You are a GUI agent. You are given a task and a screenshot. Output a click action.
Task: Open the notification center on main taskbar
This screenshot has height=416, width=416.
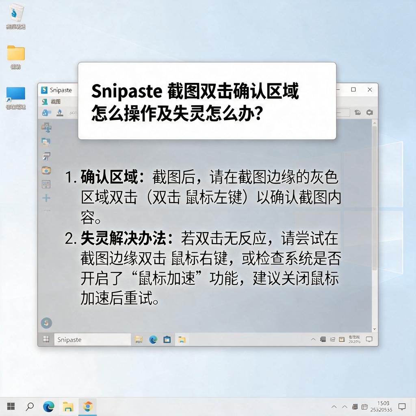402,406
